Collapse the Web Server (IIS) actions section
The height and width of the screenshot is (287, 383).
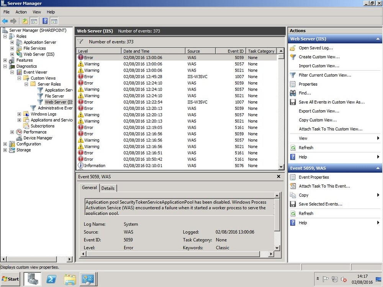(x=378, y=39)
